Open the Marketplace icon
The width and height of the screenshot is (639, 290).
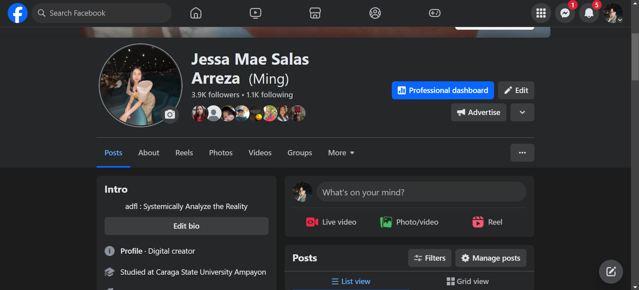[315, 13]
